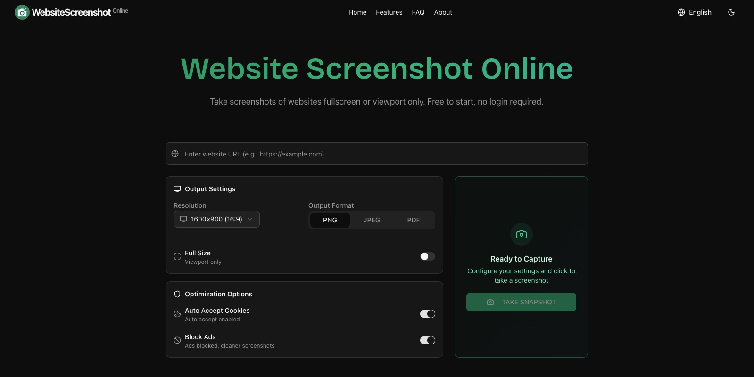The image size is (754, 377).
Task: Click the monitor icon beside Output Settings
Action: (177, 189)
